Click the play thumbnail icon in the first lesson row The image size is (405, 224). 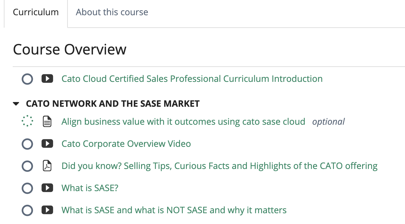[47, 79]
